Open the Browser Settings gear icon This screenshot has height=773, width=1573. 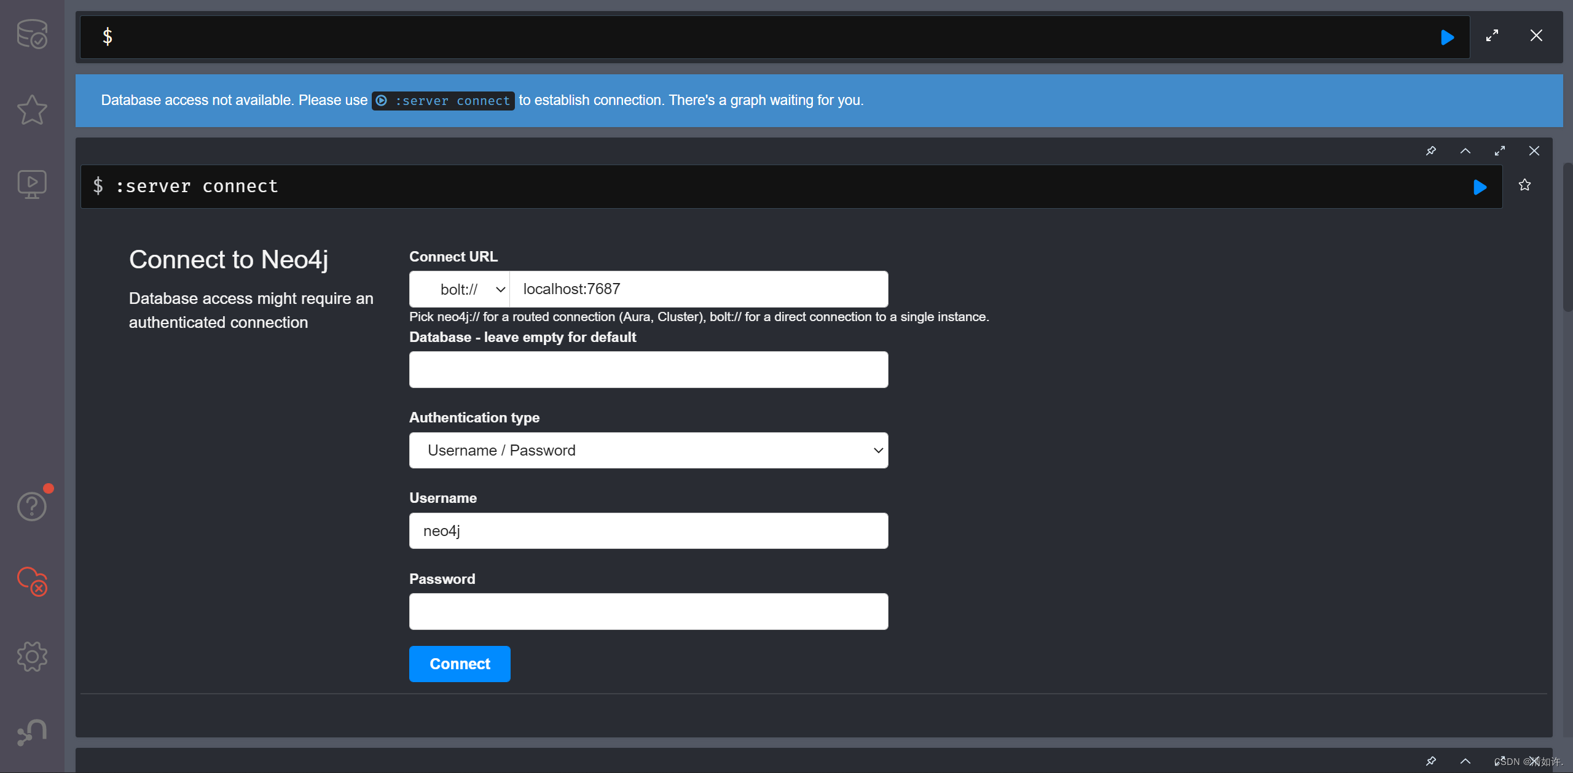(32, 657)
